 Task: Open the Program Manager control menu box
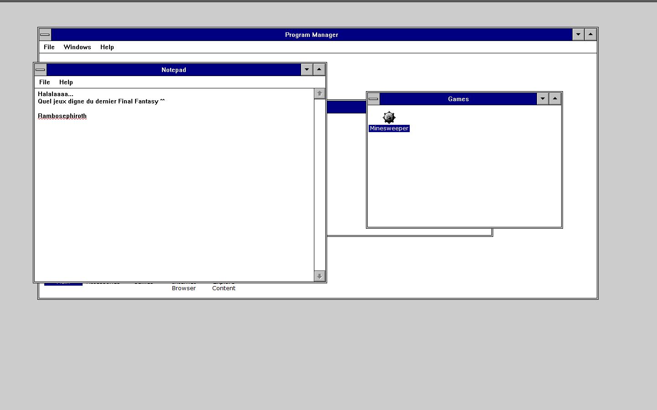tap(45, 35)
